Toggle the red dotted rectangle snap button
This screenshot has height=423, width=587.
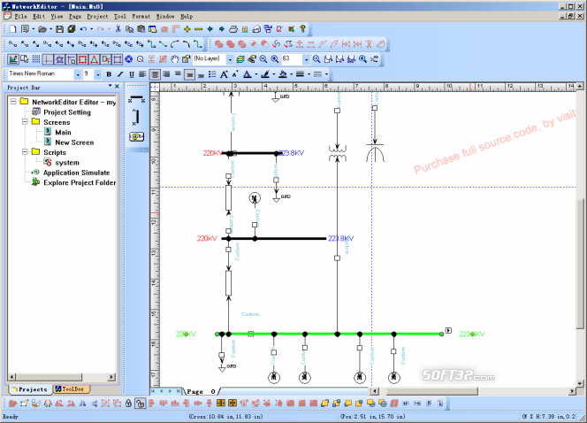tap(82, 59)
